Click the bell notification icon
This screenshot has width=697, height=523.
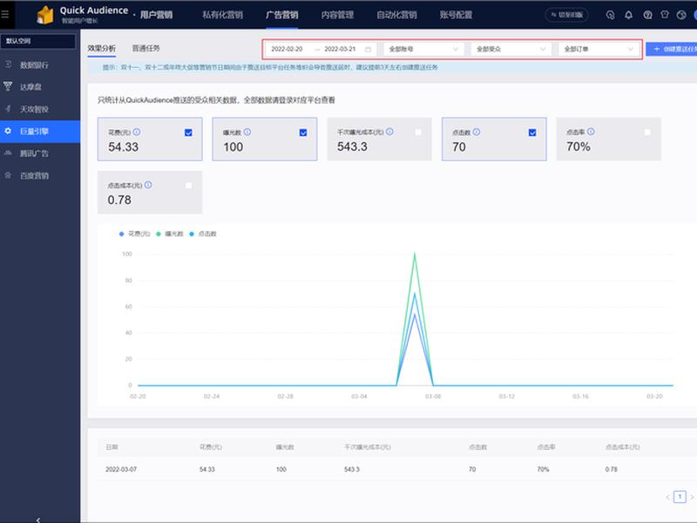pos(628,15)
